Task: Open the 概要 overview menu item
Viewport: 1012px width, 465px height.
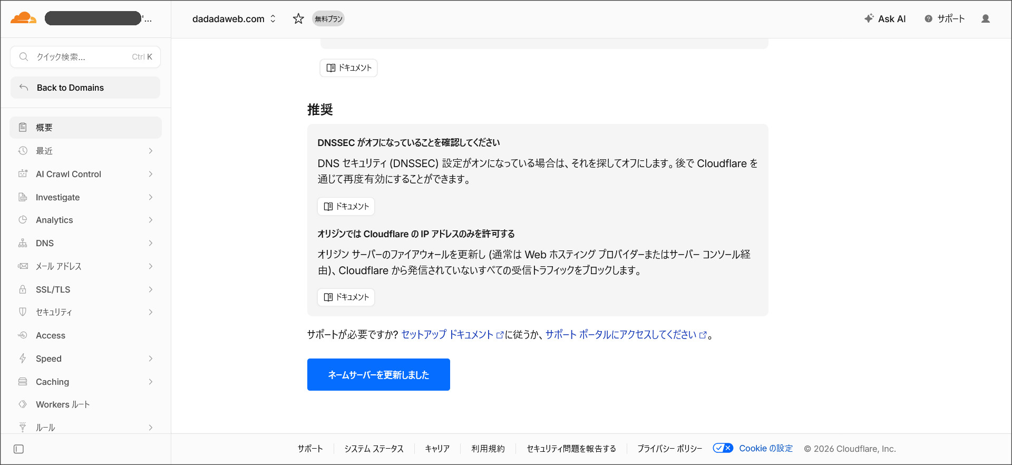Action: coord(85,128)
